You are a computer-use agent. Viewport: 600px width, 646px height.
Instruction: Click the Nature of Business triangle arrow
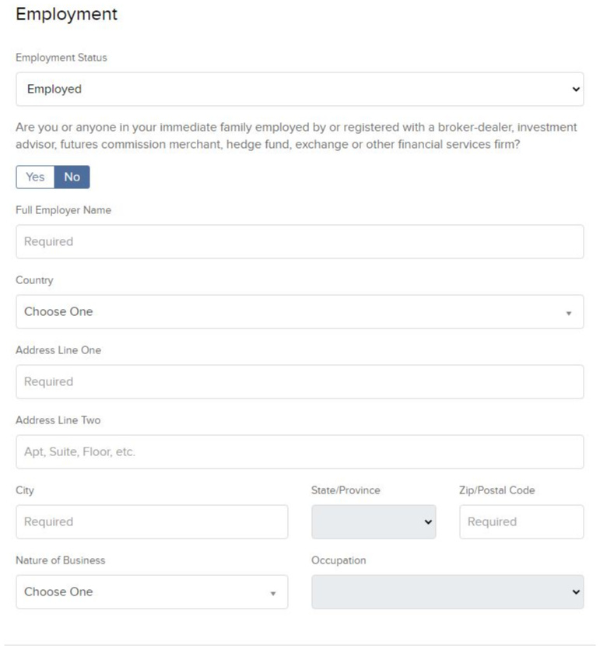coord(272,594)
